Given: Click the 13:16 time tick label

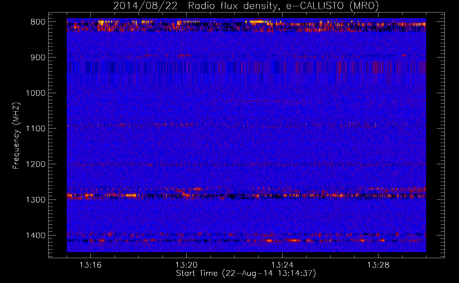Looking at the screenshot, I should [x=90, y=265].
